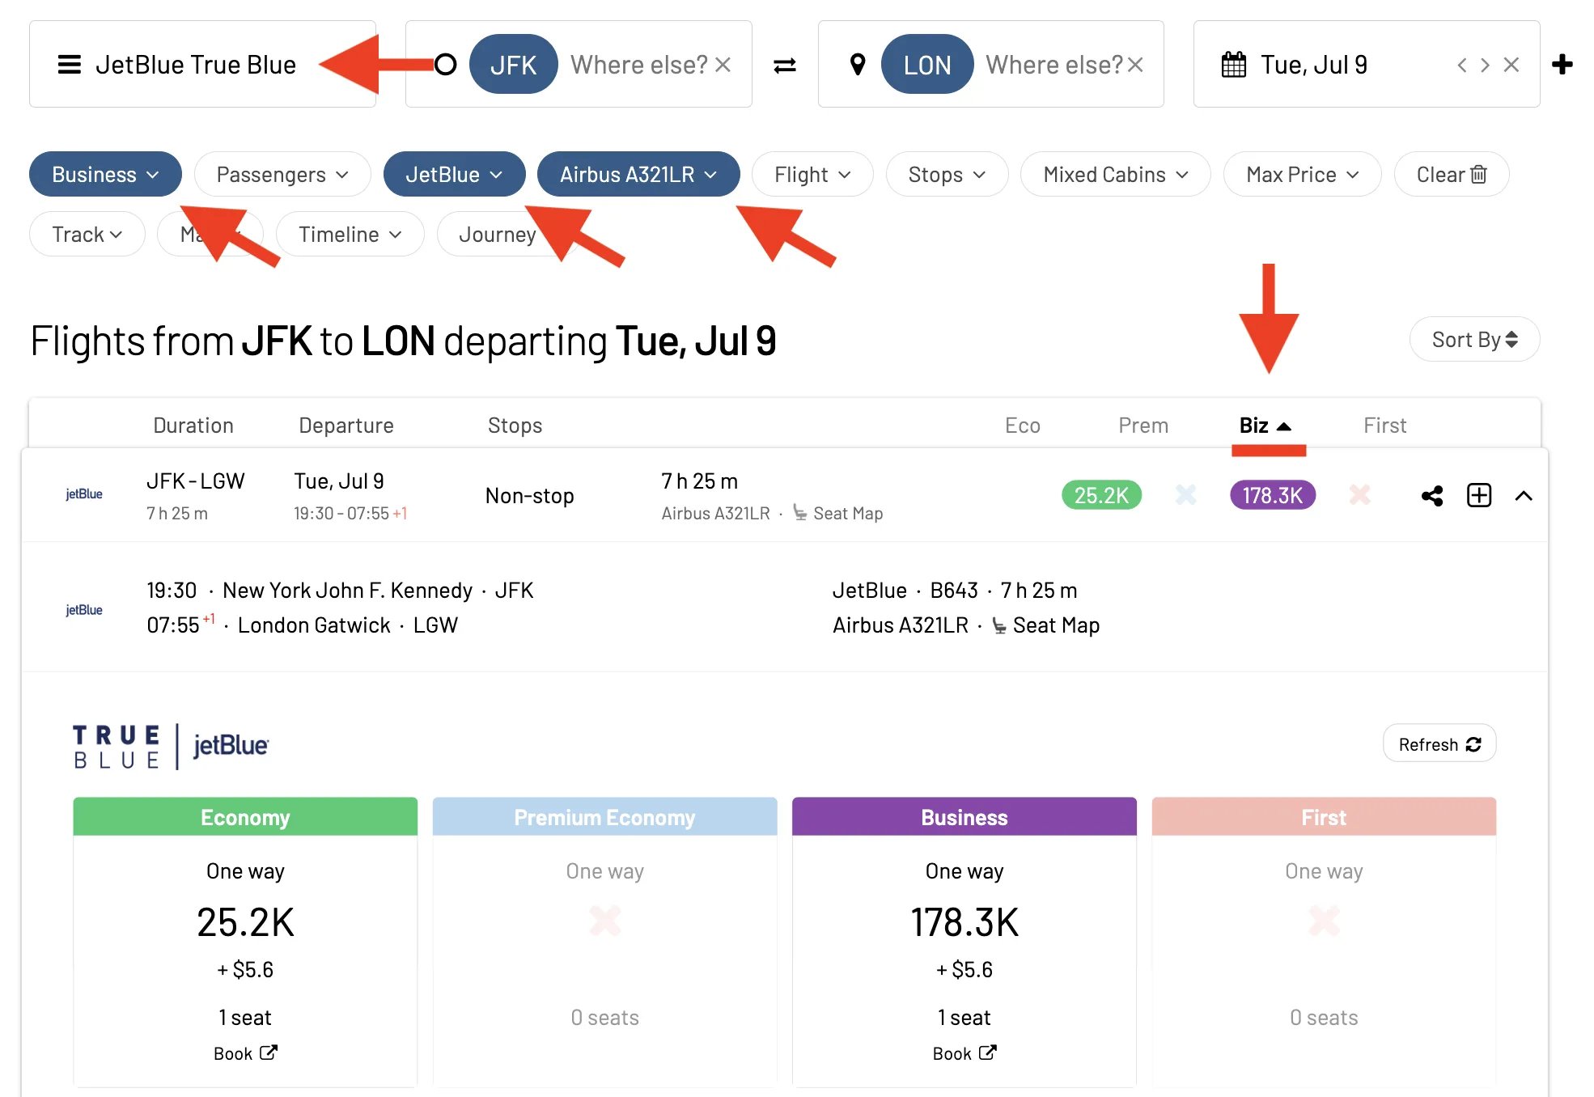Viewport: 1594px width, 1097px height.
Task: Sort by the Departure column header
Action: click(346, 425)
